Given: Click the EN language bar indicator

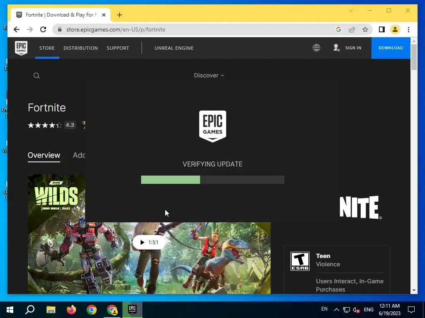Looking at the screenshot, I should click(324, 309).
